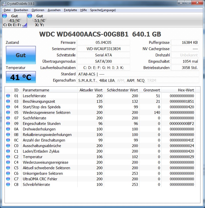The image size is (205, 208).
Task: Click the status orb for Anzahl der Einschaltungen
Action: (8, 140)
